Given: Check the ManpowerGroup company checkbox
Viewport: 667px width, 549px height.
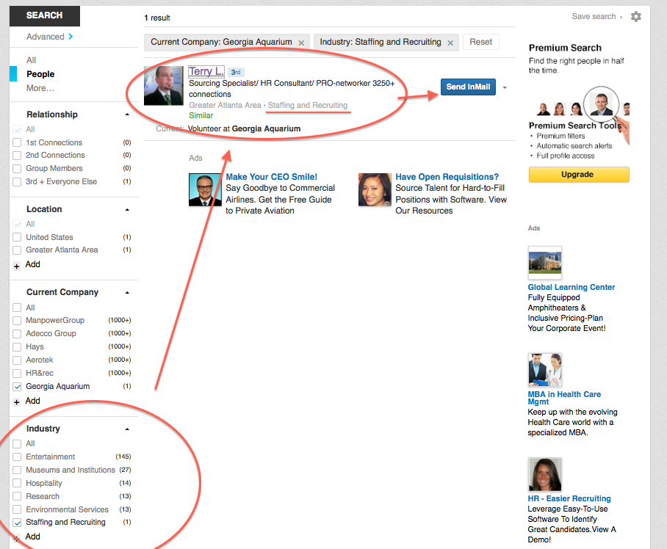Looking at the screenshot, I should (17, 321).
